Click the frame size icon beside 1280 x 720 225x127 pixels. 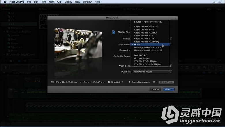(x=52, y=82)
